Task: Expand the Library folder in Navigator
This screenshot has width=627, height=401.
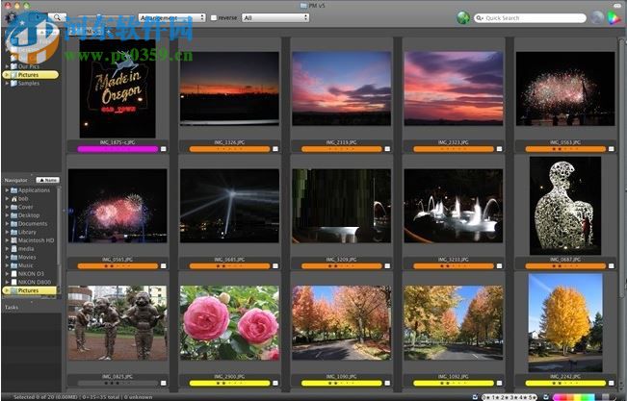Action: pos(7,232)
